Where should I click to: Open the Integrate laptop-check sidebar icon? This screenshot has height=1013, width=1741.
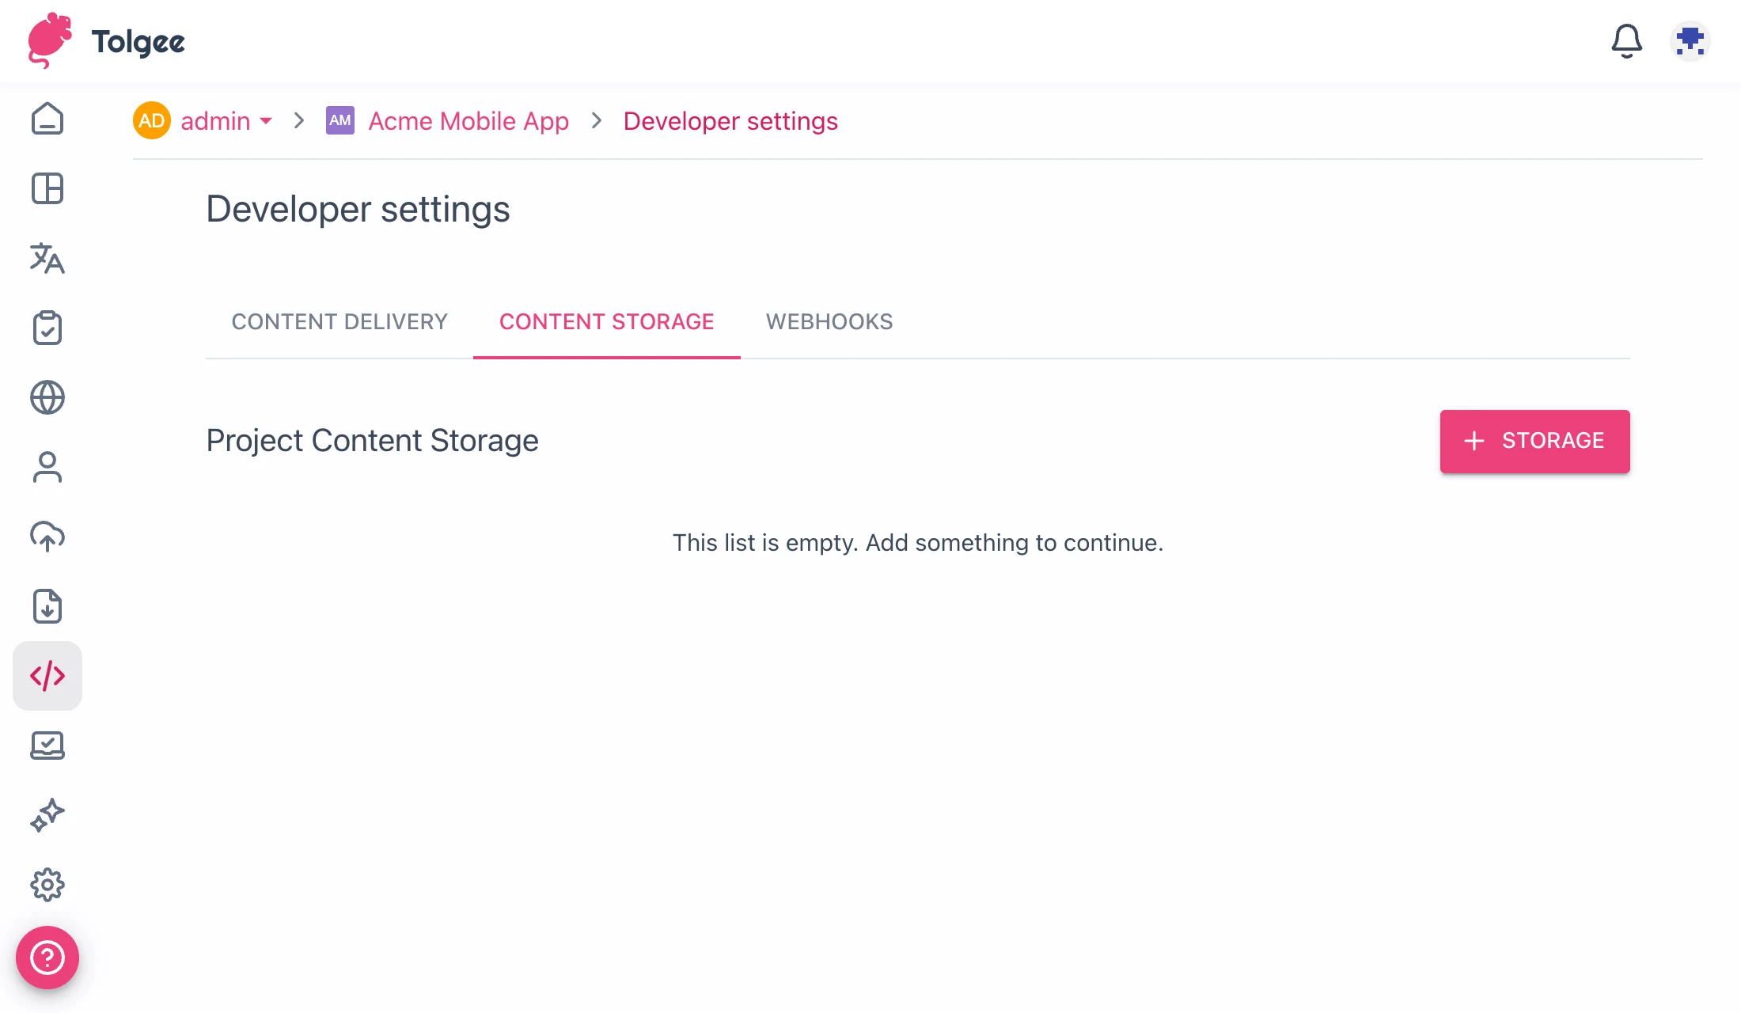tap(47, 746)
